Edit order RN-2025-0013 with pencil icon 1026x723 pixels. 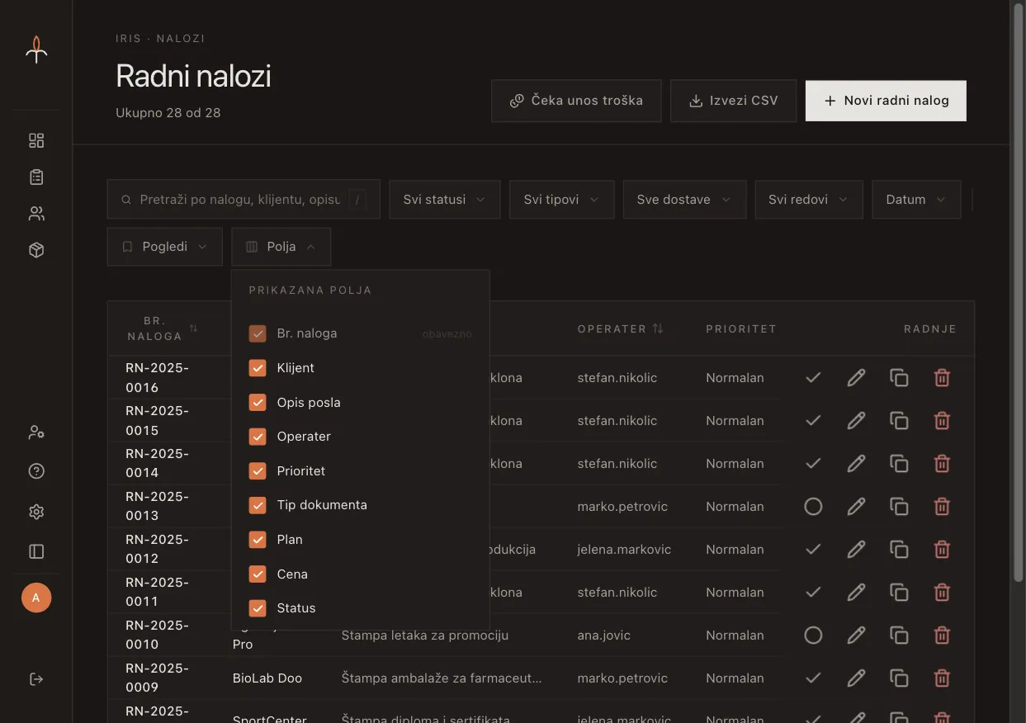[x=856, y=506]
